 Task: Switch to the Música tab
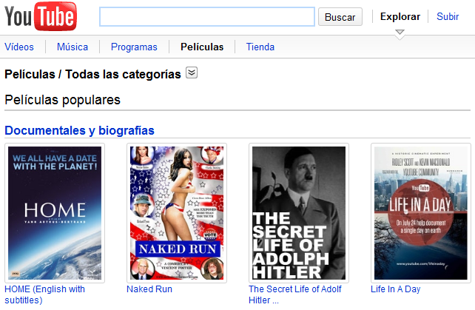coord(73,47)
